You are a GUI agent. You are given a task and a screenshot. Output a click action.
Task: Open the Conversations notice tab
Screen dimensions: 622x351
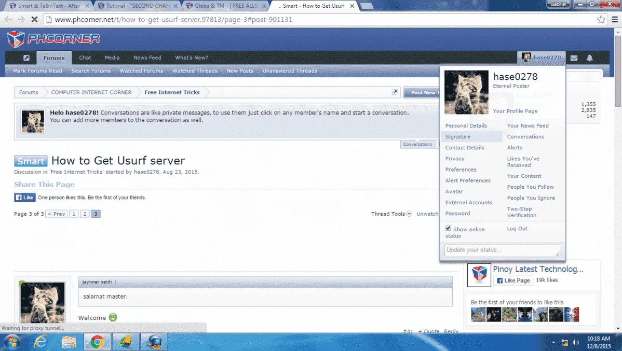418,144
